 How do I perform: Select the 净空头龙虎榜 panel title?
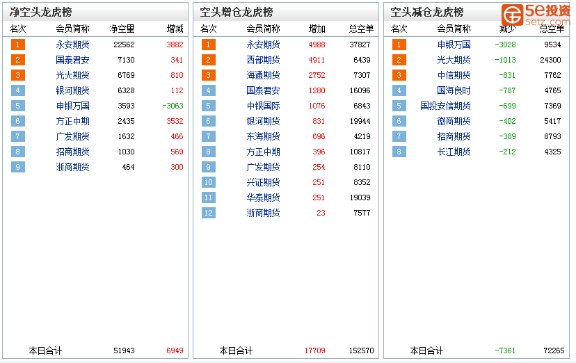click(x=41, y=12)
